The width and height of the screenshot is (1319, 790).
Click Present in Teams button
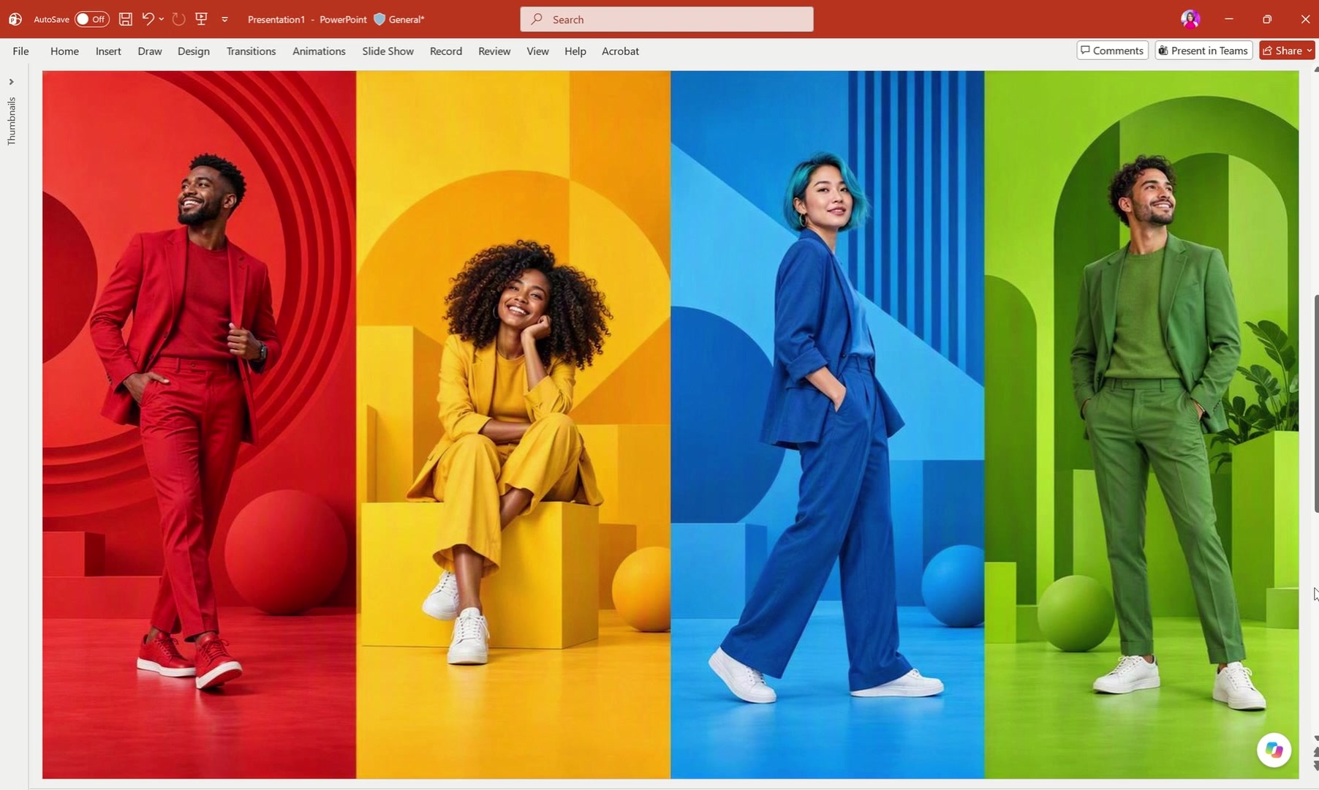coord(1203,50)
